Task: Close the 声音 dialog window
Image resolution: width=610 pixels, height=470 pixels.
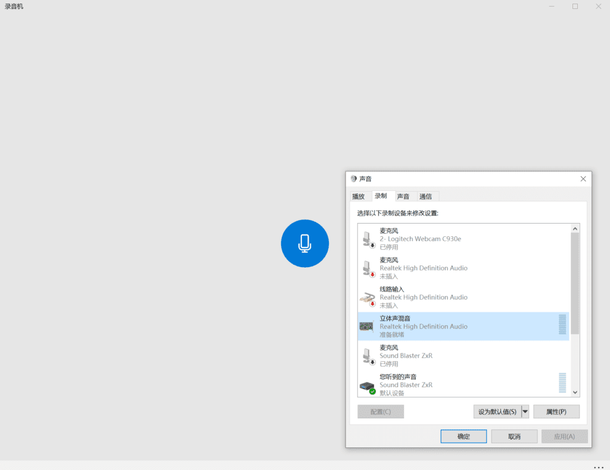Action: click(x=583, y=179)
